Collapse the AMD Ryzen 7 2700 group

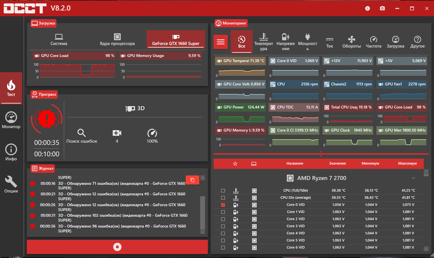tap(413, 178)
